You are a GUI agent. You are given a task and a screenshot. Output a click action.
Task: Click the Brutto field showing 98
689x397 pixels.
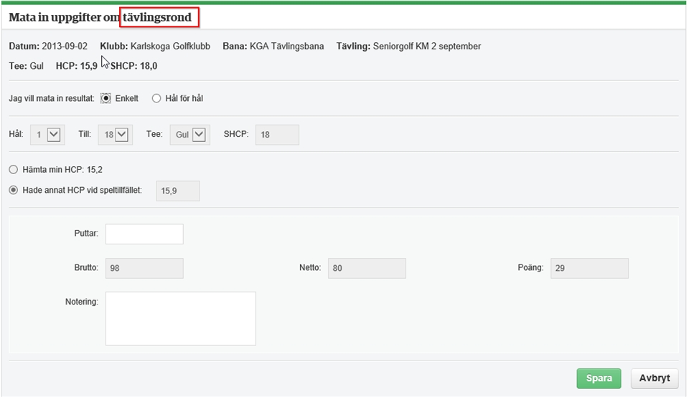pos(144,268)
